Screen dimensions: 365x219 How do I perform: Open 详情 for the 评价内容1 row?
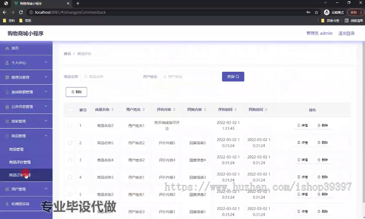[x=303, y=212]
